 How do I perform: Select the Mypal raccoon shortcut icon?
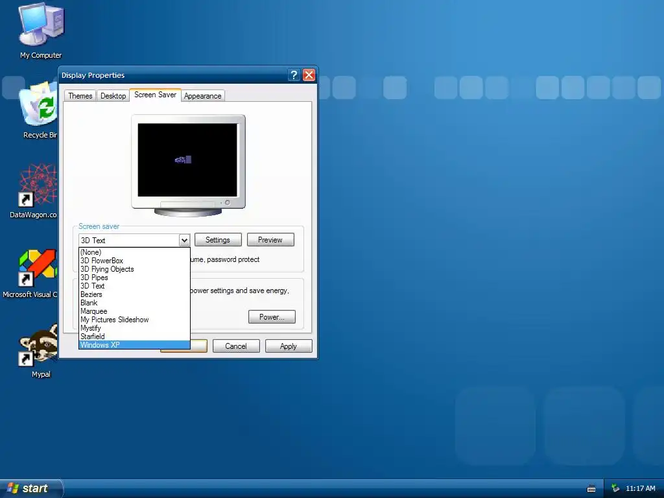pyautogui.click(x=40, y=351)
